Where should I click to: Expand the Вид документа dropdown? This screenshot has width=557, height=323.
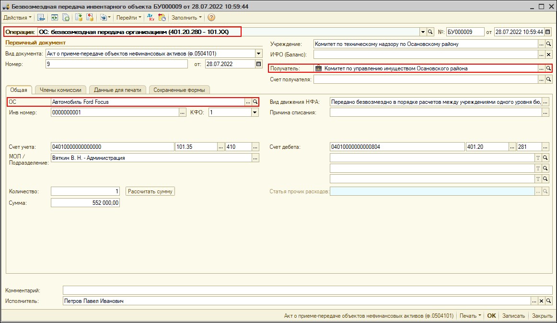pyautogui.click(x=259, y=54)
